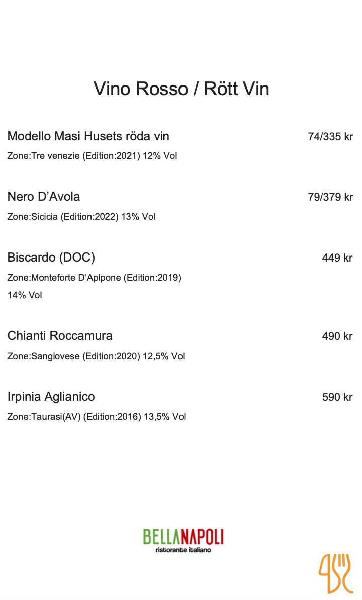Click the 14% Vol text
Viewport: 362px width, 600px height.
tap(25, 295)
